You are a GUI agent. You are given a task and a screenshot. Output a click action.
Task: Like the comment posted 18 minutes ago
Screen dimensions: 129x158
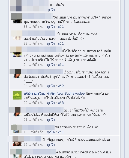(x=51, y=132)
